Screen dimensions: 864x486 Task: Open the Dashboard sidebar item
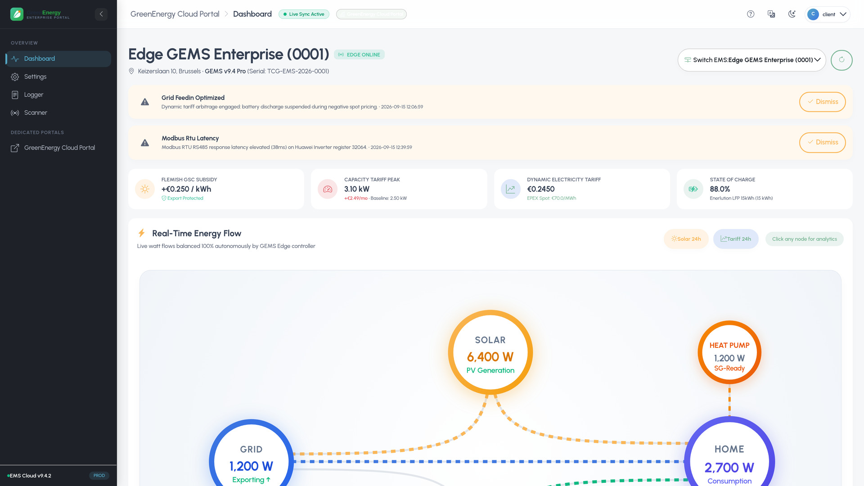(58, 59)
